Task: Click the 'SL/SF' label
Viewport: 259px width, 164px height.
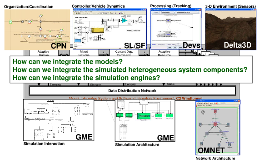Action: 134,45
